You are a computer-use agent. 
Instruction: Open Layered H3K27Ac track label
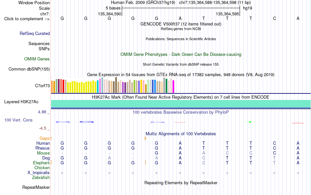click(21, 102)
